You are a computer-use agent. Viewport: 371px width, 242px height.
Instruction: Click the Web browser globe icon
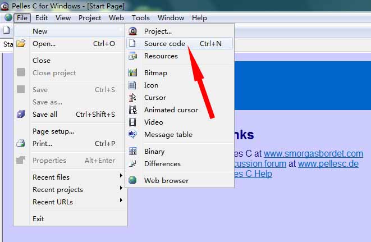click(x=132, y=180)
